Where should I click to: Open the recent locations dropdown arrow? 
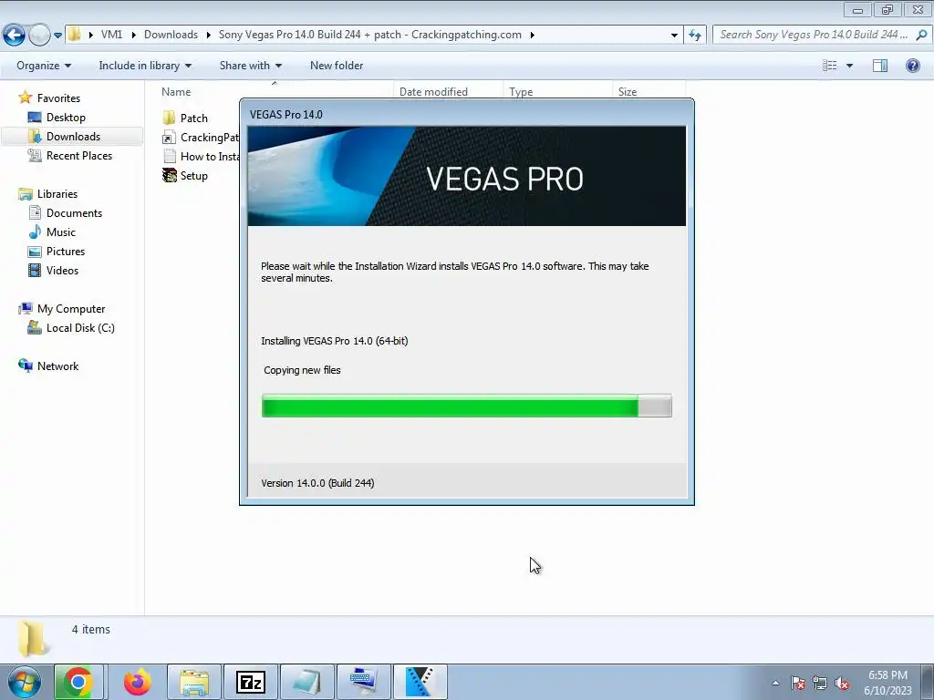[x=57, y=36]
